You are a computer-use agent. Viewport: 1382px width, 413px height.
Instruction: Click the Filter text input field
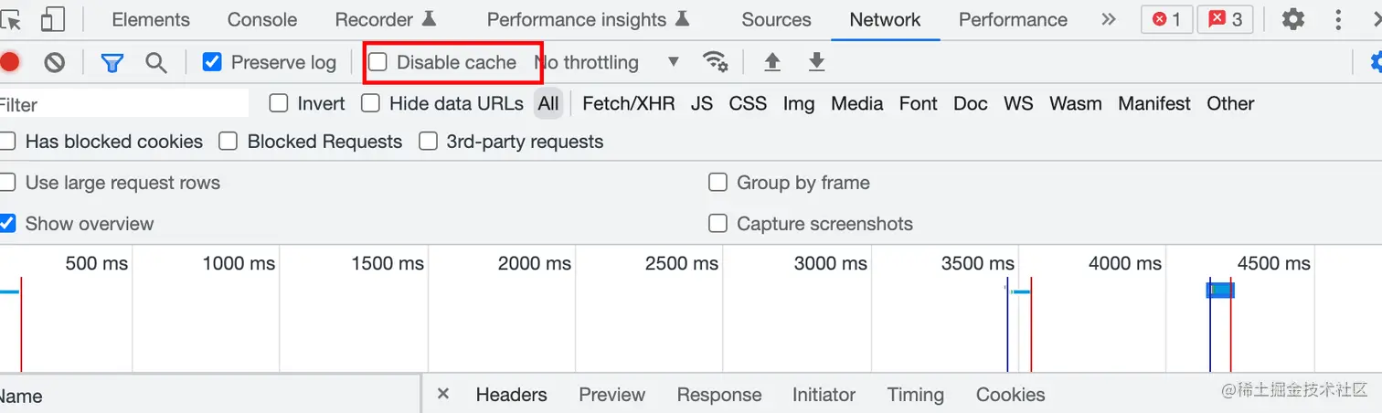click(123, 104)
